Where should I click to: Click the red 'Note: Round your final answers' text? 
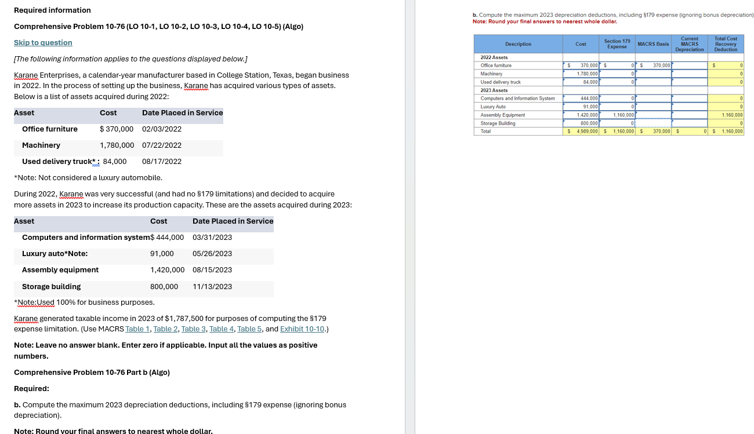pyautogui.click(x=545, y=21)
